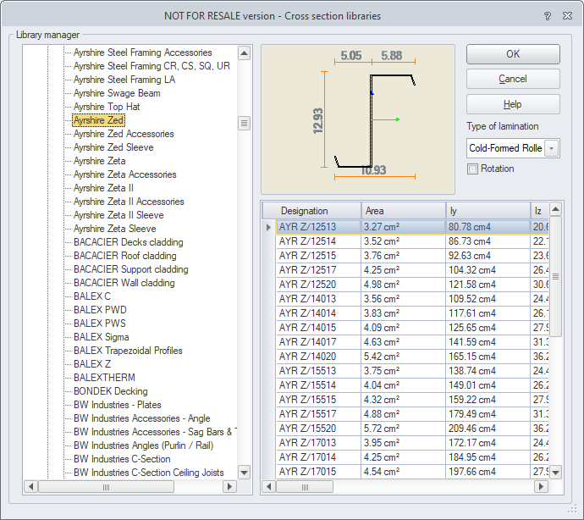The height and width of the screenshot is (520, 584).
Task: Click the OK button
Action: pos(513,54)
